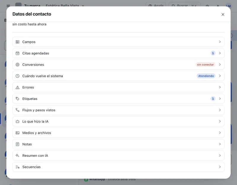The width and height of the screenshot is (237, 185).
Task: Open the Resumen con IA label
Action: click(35, 156)
